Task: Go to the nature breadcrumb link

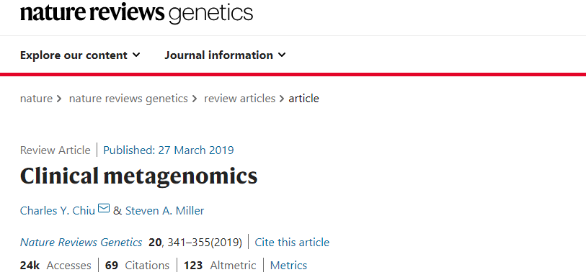Action: coord(36,99)
